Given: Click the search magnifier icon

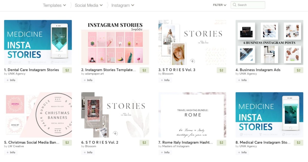Looking at the screenshot, I should pos(234,5).
